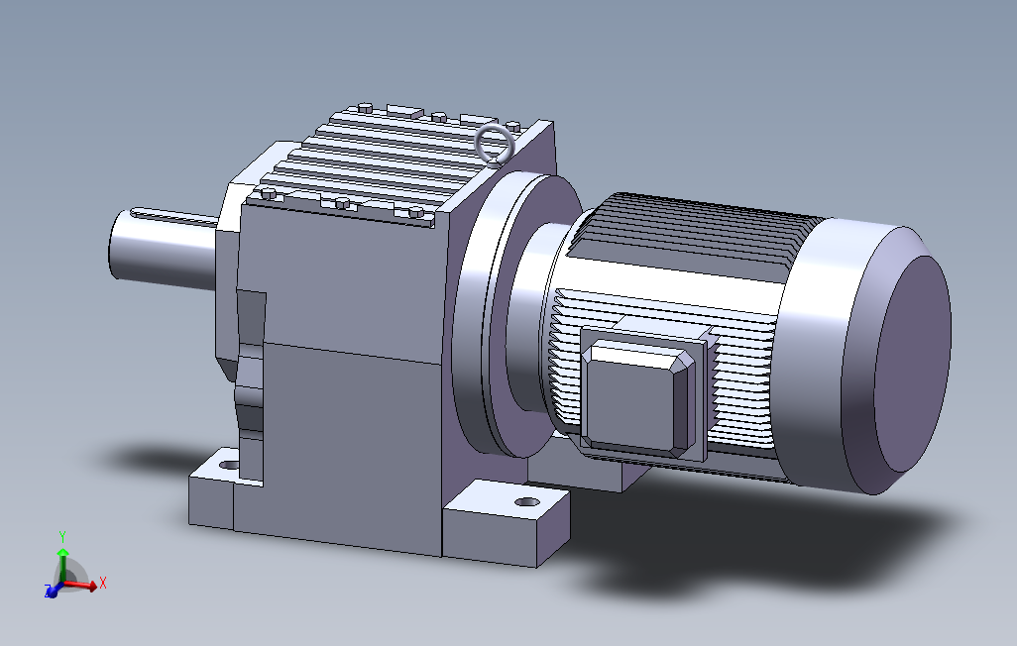Select the motor terminal box cover
This screenshot has height=646, width=1017.
point(637,397)
